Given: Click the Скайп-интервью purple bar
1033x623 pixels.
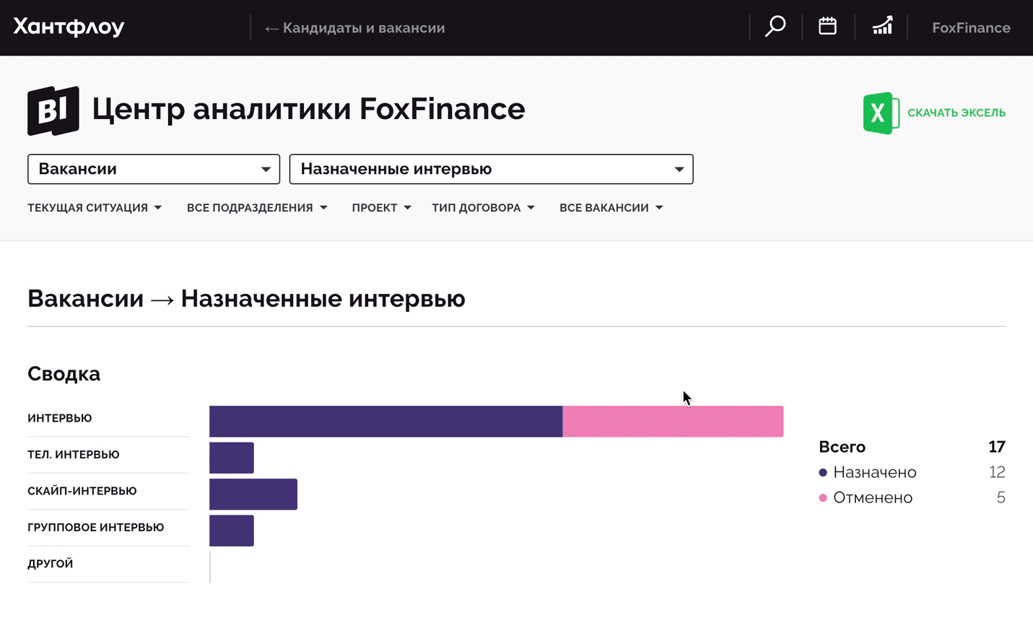Looking at the screenshot, I should [253, 495].
